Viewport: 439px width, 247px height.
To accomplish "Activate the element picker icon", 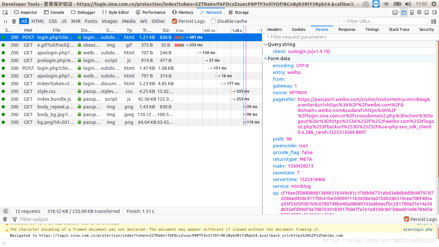I will (5, 12).
